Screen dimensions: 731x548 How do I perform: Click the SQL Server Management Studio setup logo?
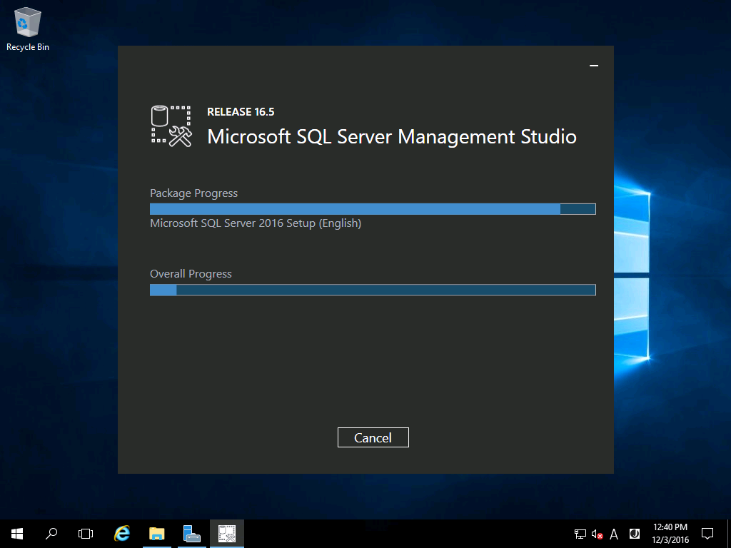click(171, 126)
